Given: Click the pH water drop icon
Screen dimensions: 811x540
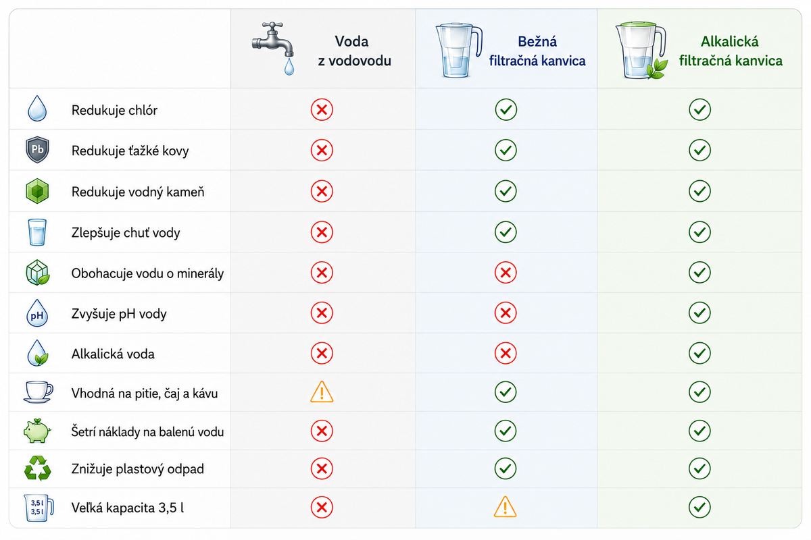Looking at the screenshot, I should tap(37, 313).
